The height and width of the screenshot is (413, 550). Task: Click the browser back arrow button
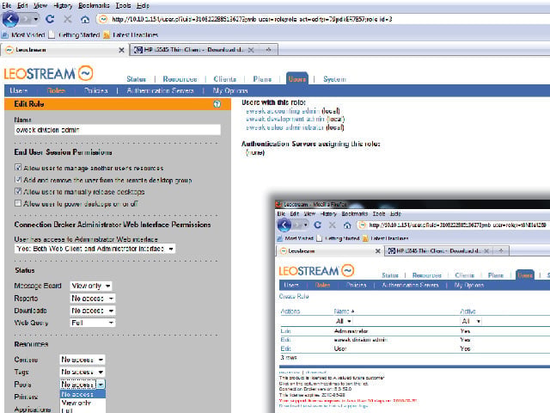(10, 19)
